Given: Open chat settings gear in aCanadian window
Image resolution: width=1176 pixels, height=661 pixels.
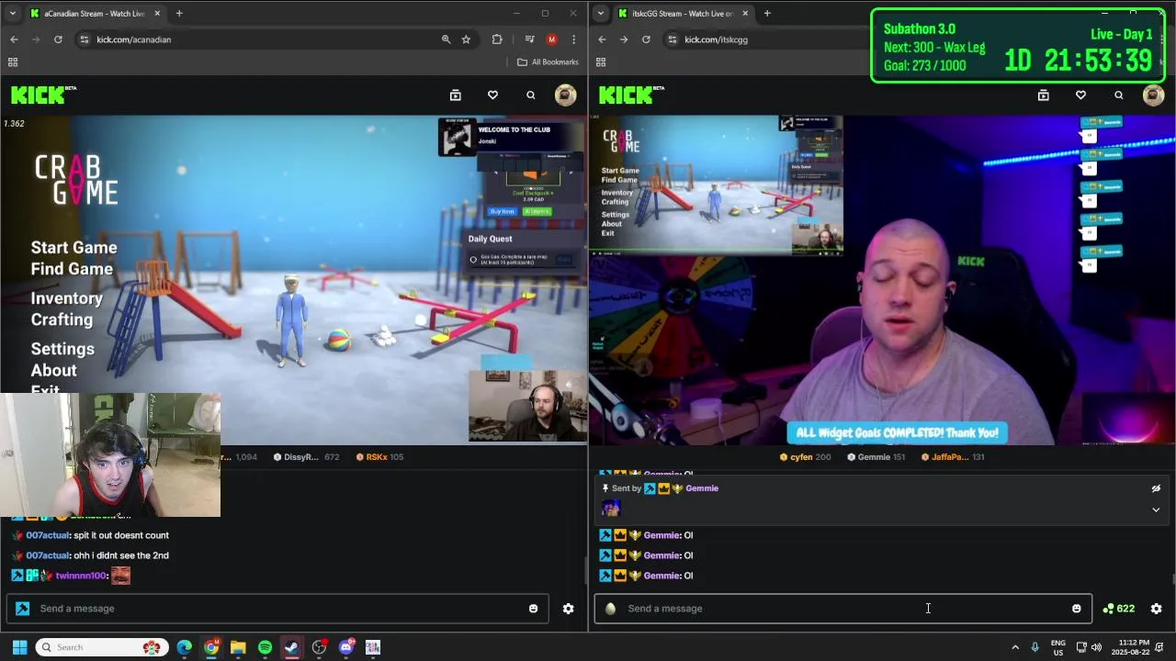Looking at the screenshot, I should (568, 609).
